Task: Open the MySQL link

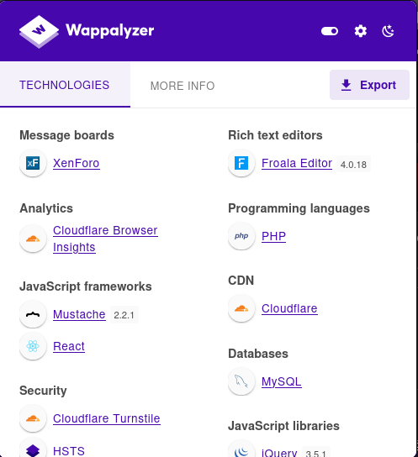Action: coord(282,381)
